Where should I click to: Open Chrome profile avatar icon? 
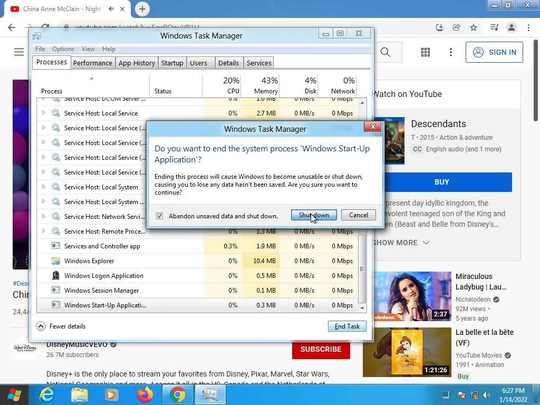click(x=512, y=27)
